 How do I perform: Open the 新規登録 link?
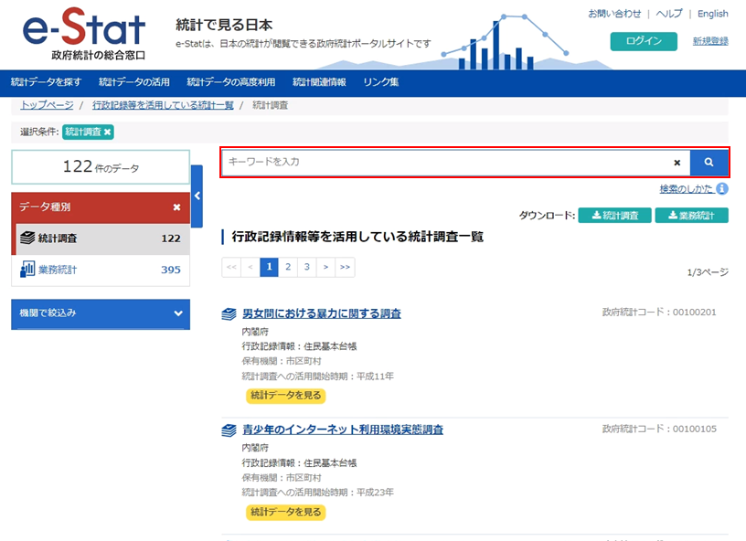[x=710, y=41]
